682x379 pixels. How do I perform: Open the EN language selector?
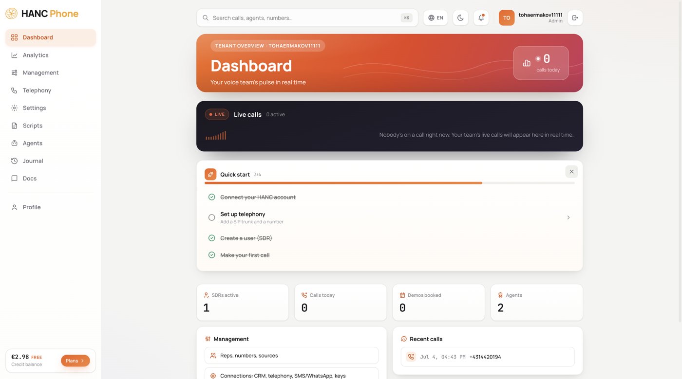(x=436, y=18)
